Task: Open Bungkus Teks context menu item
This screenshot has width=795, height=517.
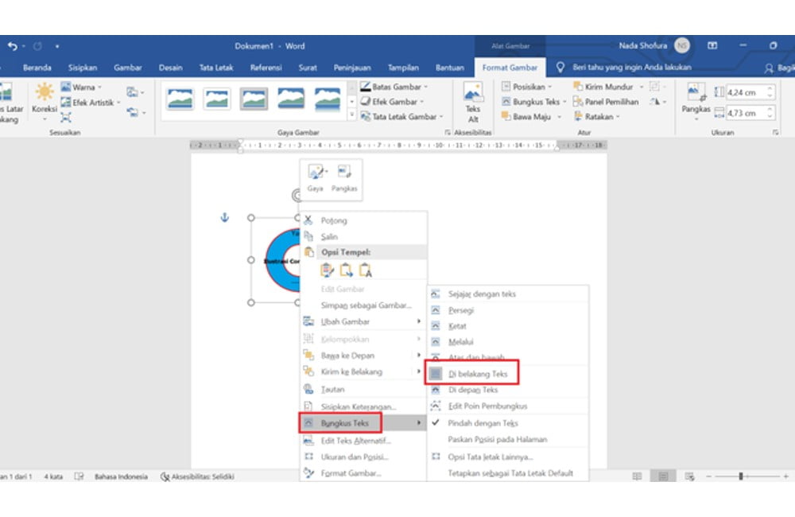Action: 344,423
